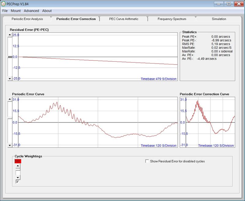This screenshot has height=201, width=245.
Task: Decrease the cycle weighting with the down arrow
Action: [x=18, y=177]
